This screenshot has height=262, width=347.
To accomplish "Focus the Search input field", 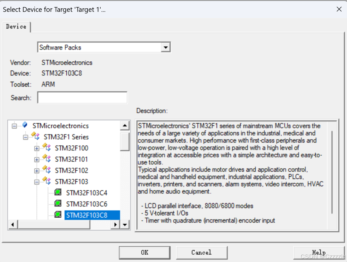I will (x=82, y=97).
